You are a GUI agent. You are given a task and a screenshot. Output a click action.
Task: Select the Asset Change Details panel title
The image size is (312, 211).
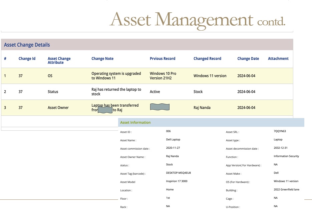click(27, 45)
